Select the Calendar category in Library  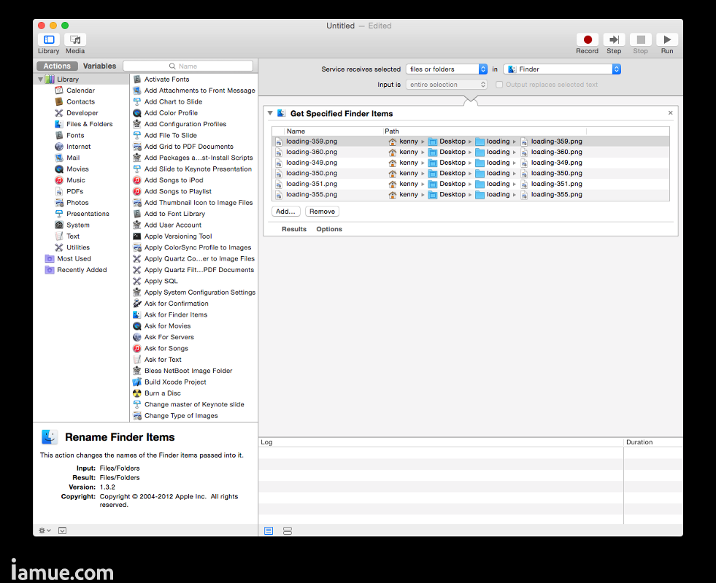click(x=80, y=90)
